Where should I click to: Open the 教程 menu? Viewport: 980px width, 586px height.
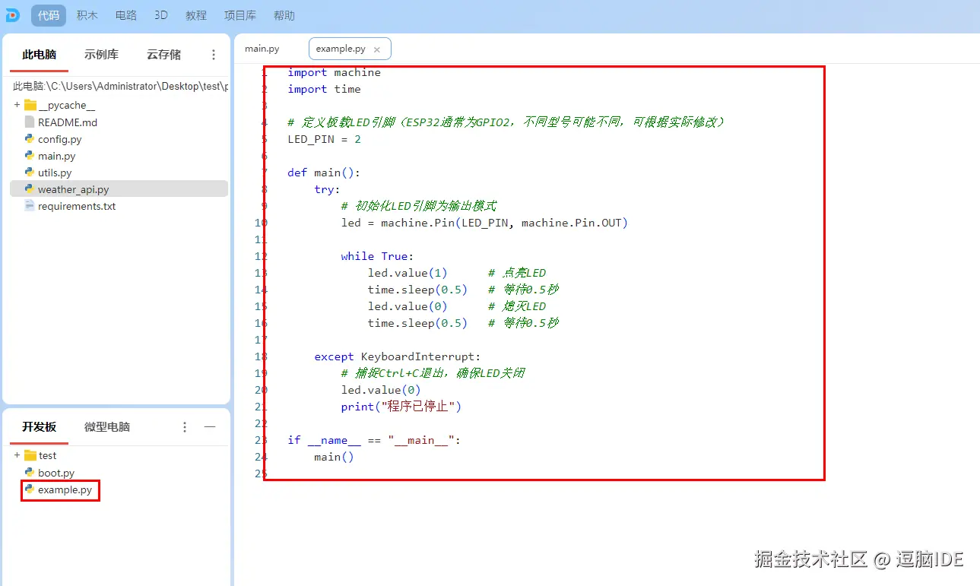coord(196,15)
